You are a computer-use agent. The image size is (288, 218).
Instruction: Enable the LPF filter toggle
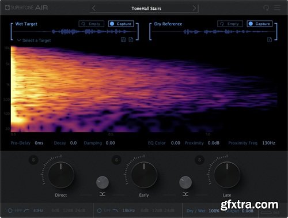[99, 211]
